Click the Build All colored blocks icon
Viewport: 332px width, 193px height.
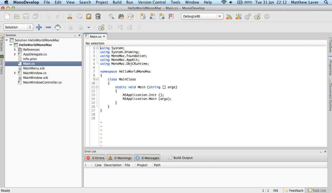229,16
